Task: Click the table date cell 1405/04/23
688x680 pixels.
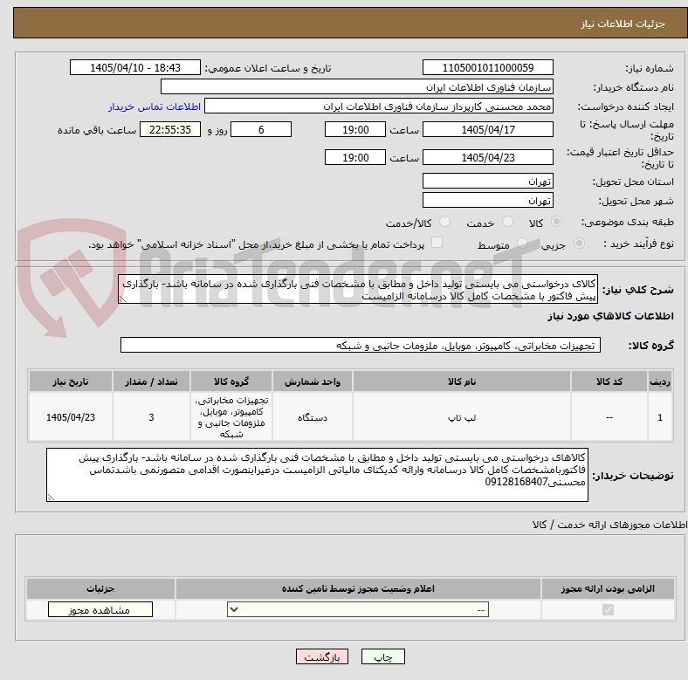Action: tap(71, 417)
